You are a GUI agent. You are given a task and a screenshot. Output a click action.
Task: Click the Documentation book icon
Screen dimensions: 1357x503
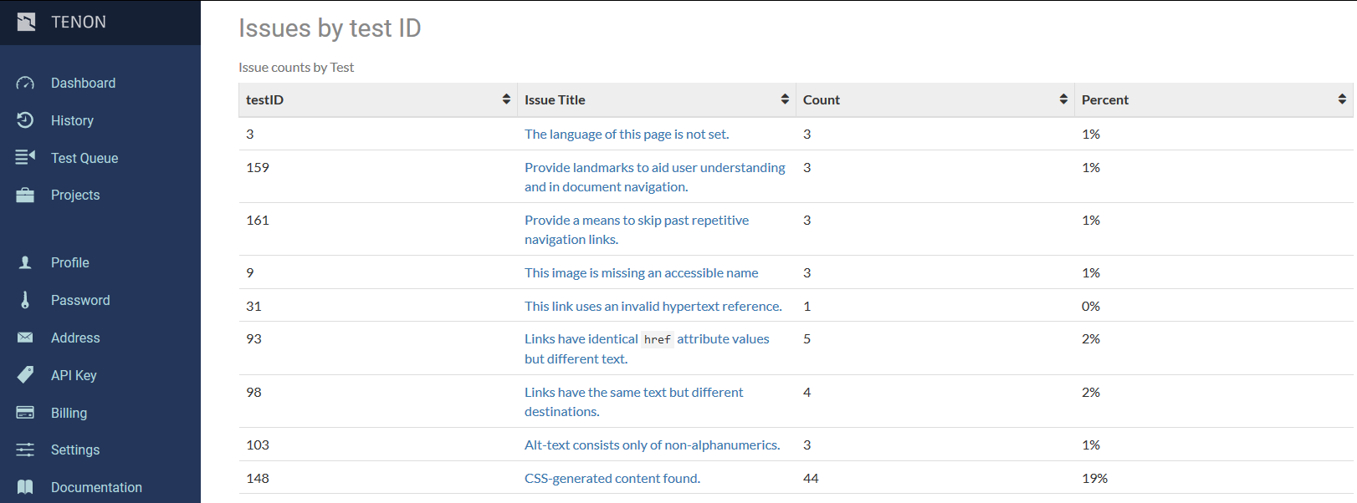(x=25, y=487)
